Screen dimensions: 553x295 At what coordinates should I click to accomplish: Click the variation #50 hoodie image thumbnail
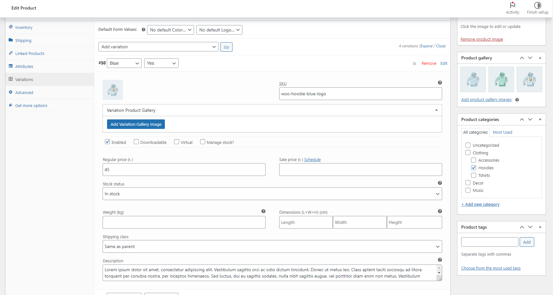(x=113, y=90)
